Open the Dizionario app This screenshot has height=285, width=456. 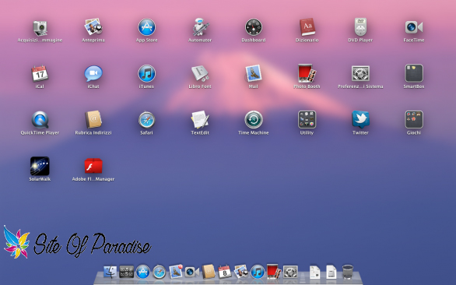coord(307,27)
